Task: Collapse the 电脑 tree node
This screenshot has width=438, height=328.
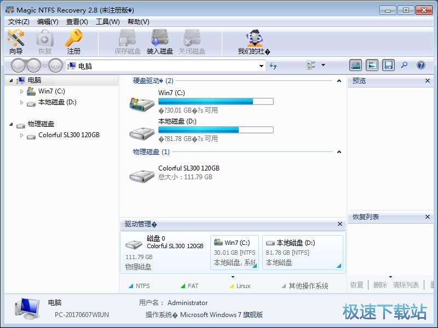Action: 11,80
